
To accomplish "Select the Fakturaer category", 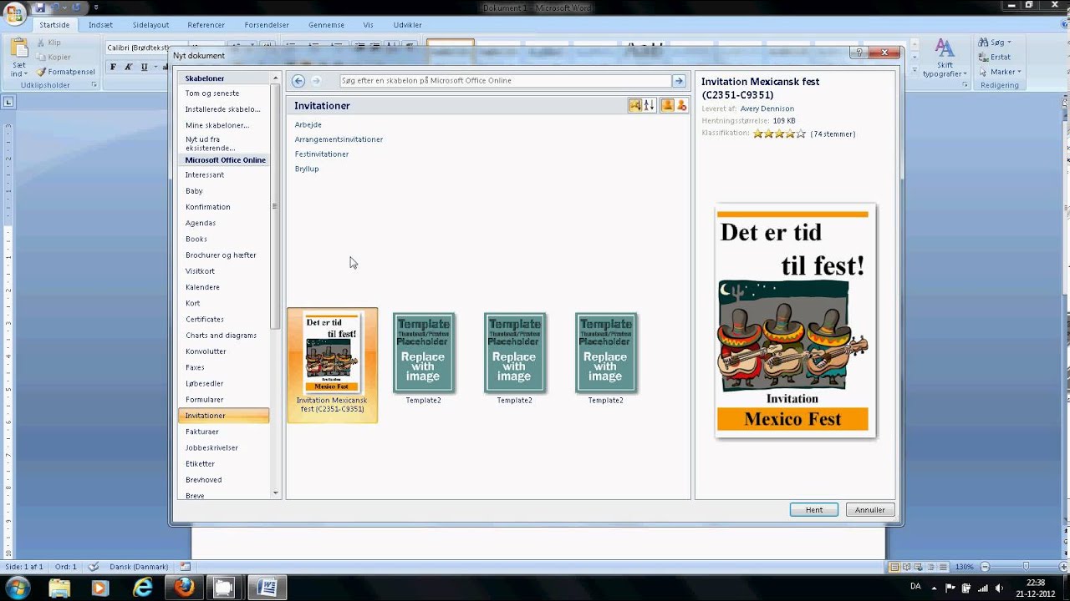I will pos(202,432).
